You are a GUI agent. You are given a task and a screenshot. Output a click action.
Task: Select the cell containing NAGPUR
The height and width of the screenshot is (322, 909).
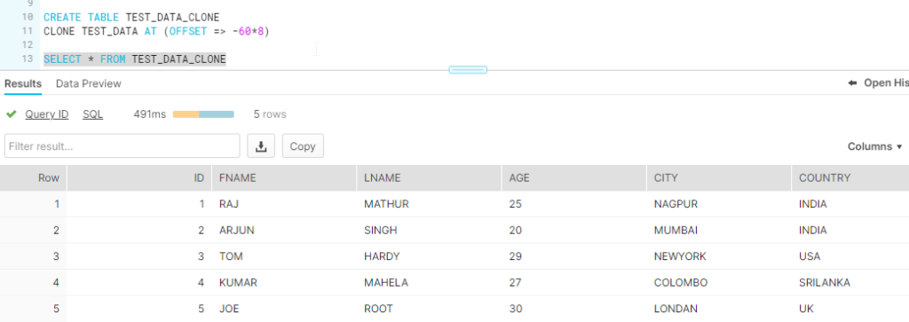tap(719, 204)
